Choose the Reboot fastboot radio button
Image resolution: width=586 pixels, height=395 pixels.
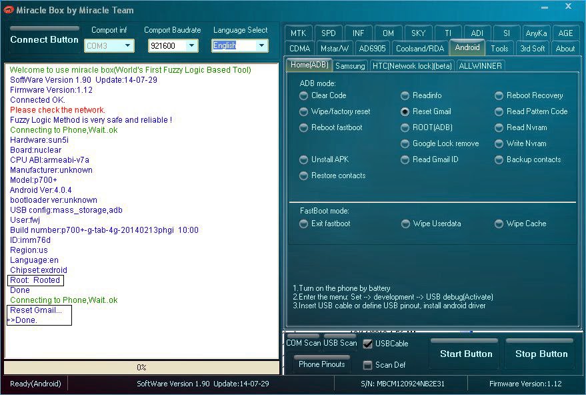303,128
